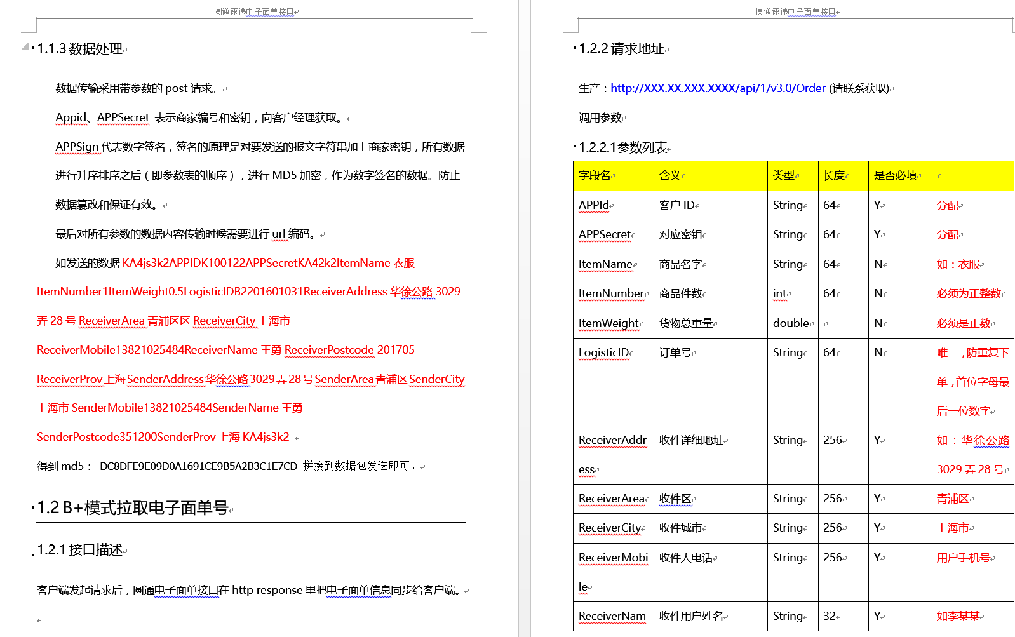
Task: Click the red remark '如：衣服'
Action: (959, 264)
